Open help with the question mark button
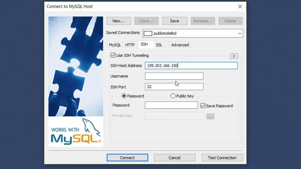The image size is (301, 169). (234, 56)
